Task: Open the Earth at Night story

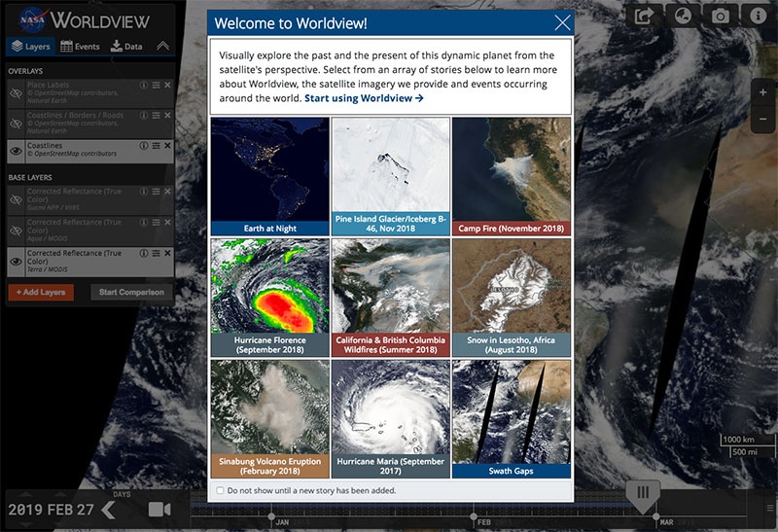Action: (x=270, y=176)
